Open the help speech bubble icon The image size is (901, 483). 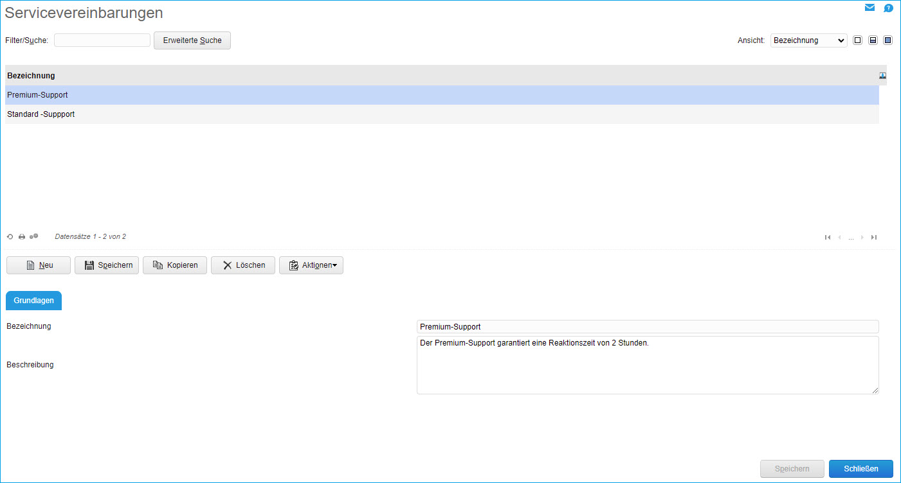[888, 8]
